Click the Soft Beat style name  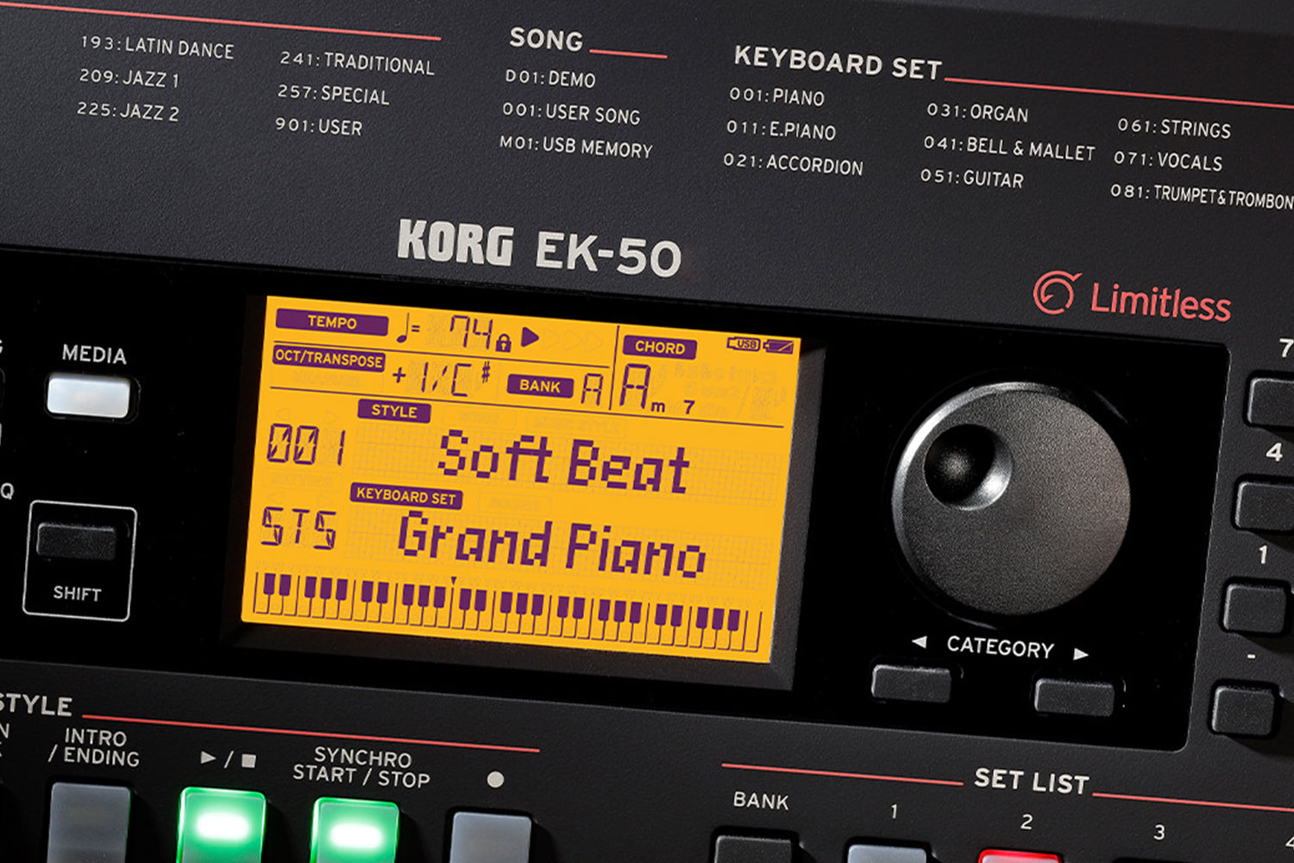(x=563, y=462)
